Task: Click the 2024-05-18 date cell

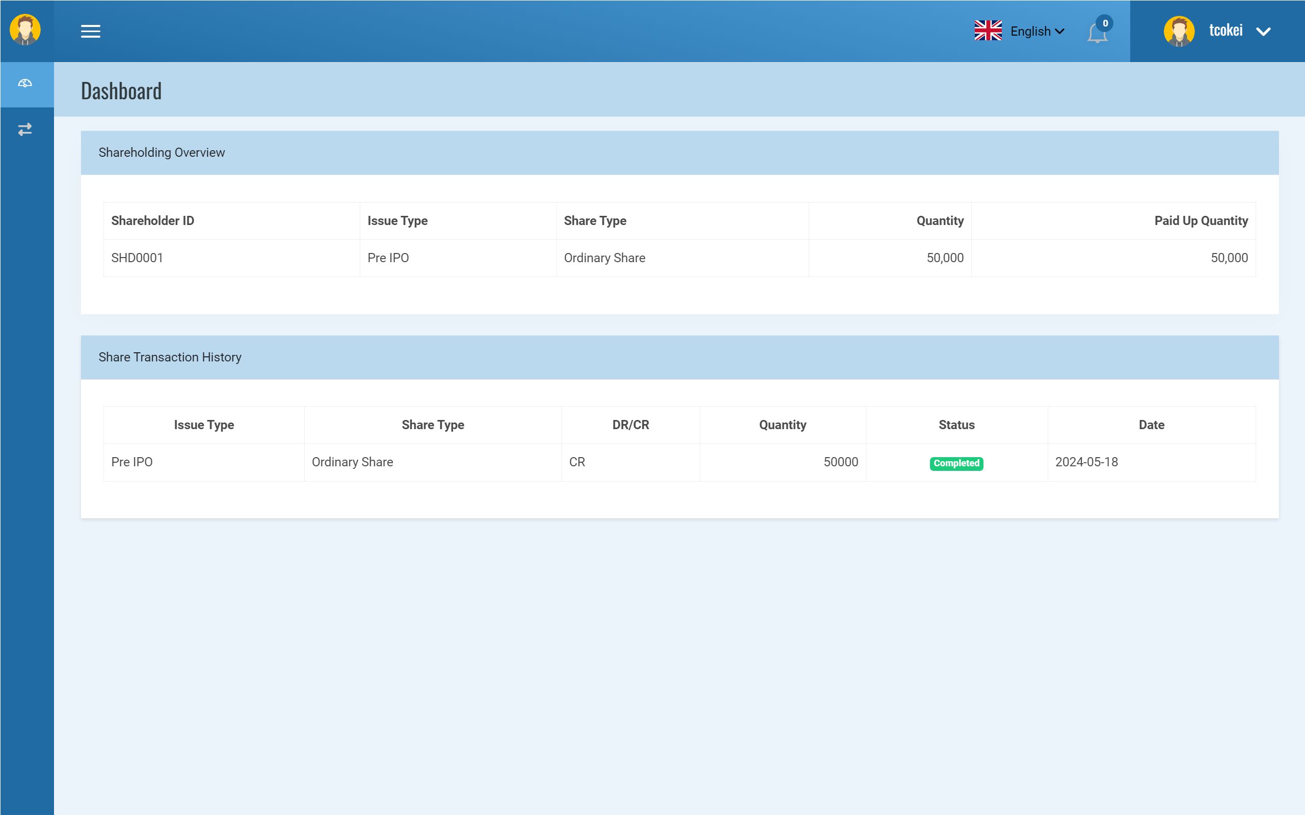Action: (x=1086, y=462)
